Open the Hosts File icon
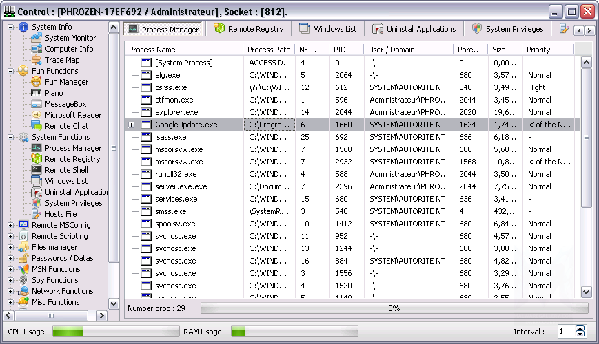The height and width of the screenshot is (344, 599). coord(37,214)
